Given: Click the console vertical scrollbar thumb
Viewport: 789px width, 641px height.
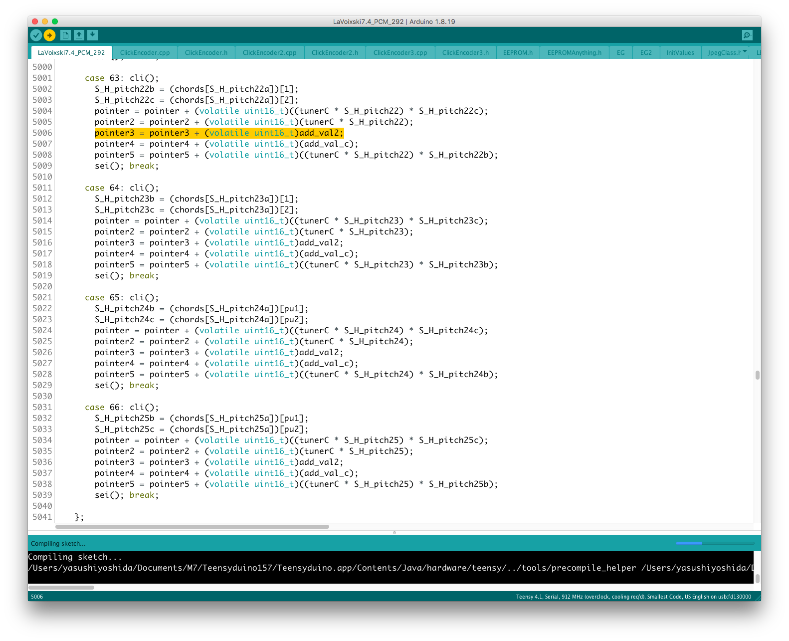Looking at the screenshot, I should 757,578.
